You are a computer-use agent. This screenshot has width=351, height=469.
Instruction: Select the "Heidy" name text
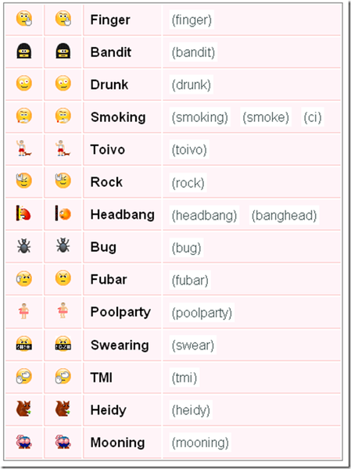pyautogui.click(x=108, y=410)
